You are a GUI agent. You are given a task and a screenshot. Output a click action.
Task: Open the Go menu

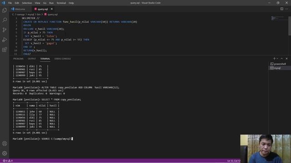tap(45, 3)
